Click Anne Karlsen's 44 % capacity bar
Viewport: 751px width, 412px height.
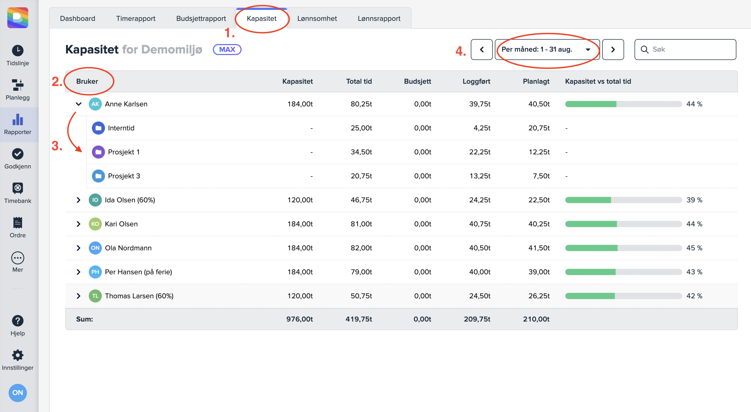[623, 104]
